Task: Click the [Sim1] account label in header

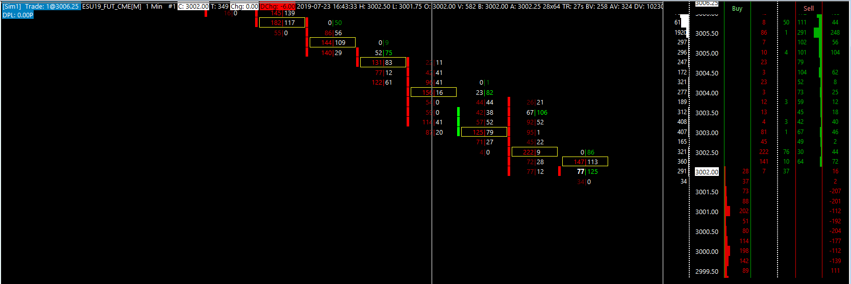Action: 12,7
